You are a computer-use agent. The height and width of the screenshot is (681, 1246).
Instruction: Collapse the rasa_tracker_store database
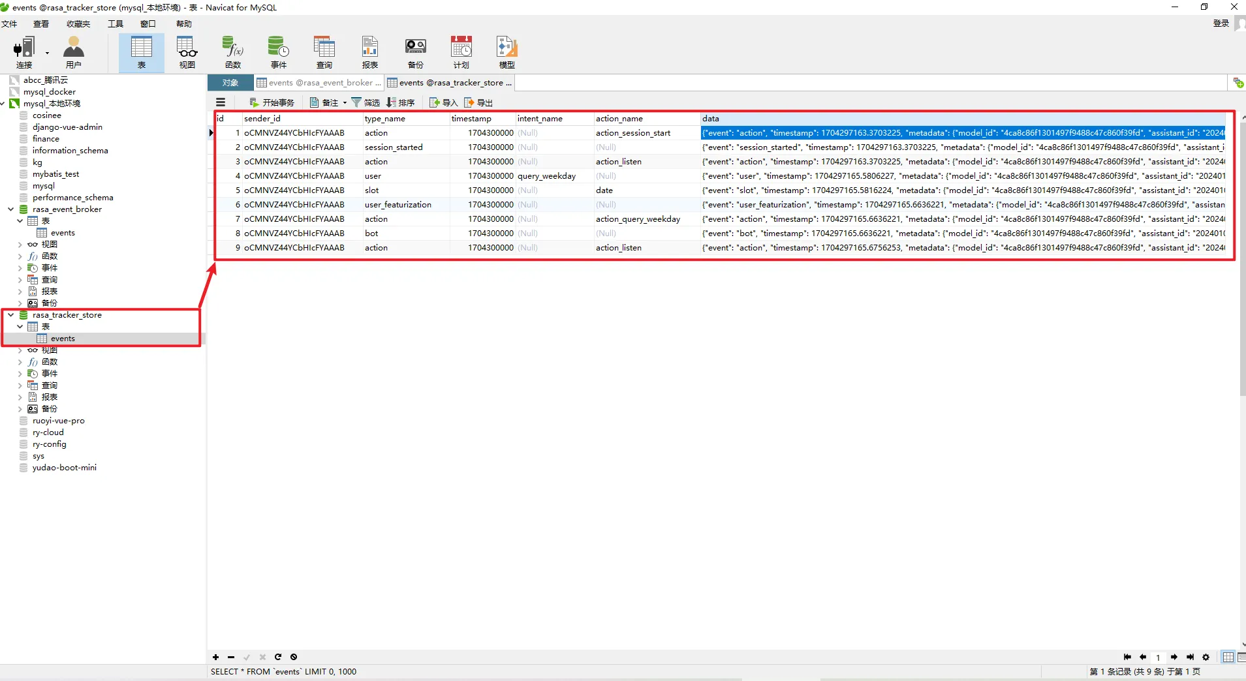(11, 315)
